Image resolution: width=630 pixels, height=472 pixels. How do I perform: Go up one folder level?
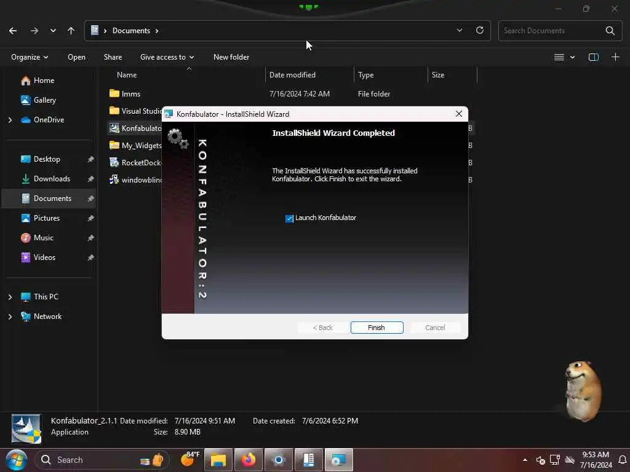(x=71, y=31)
